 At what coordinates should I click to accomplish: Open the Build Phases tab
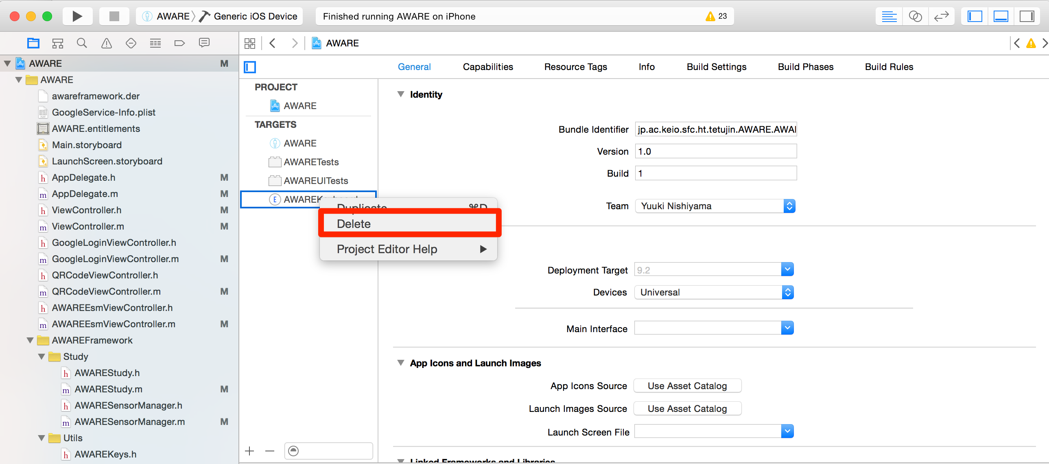806,67
